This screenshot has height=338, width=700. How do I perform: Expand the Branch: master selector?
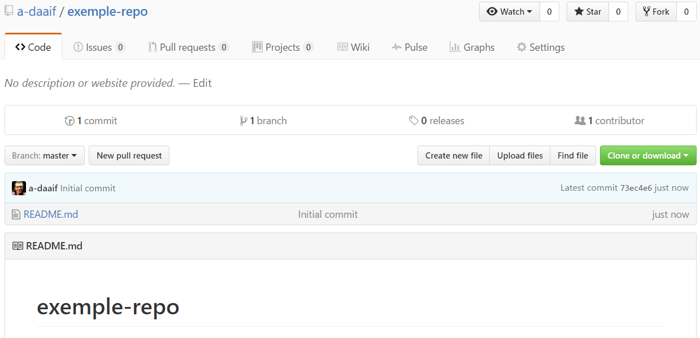click(45, 156)
